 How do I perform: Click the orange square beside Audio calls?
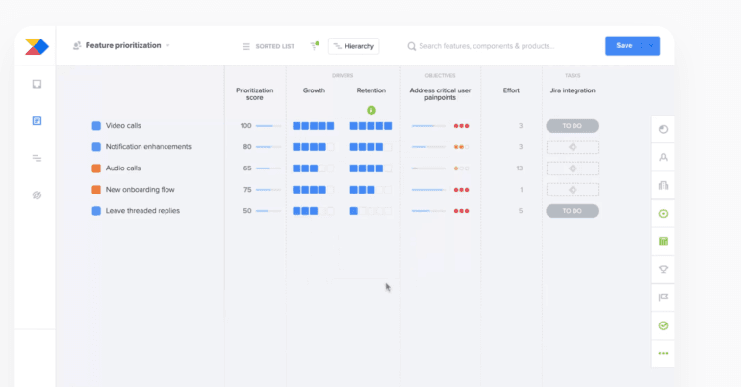[96, 168]
